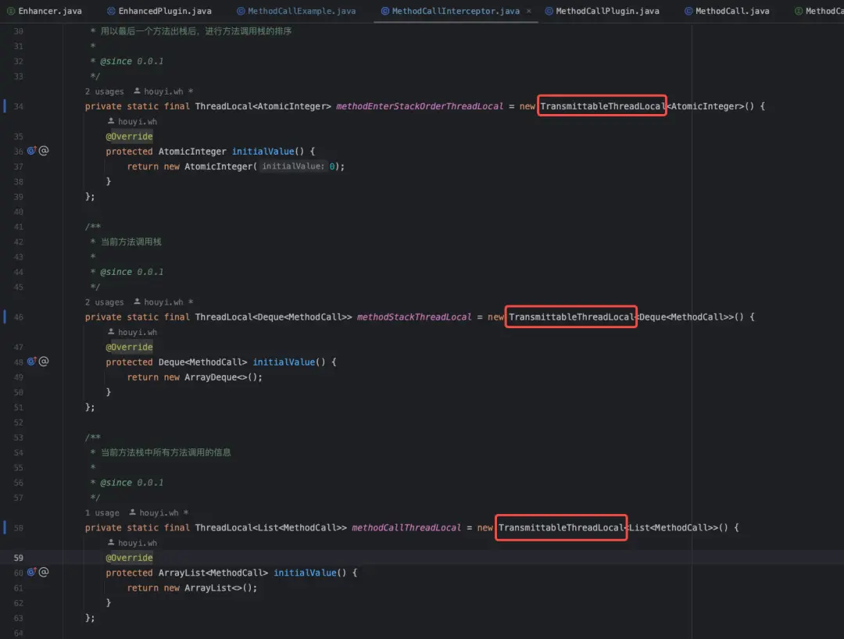Open the EnhancedPlugin.java tab
844x639 pixels.
click(159, 11)
